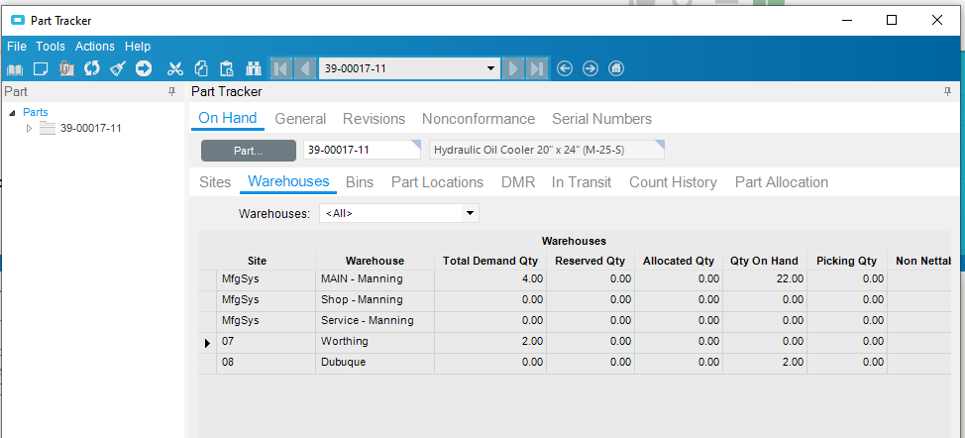
Task: Open the part number navigation dropdown
Action: point(490,68)
